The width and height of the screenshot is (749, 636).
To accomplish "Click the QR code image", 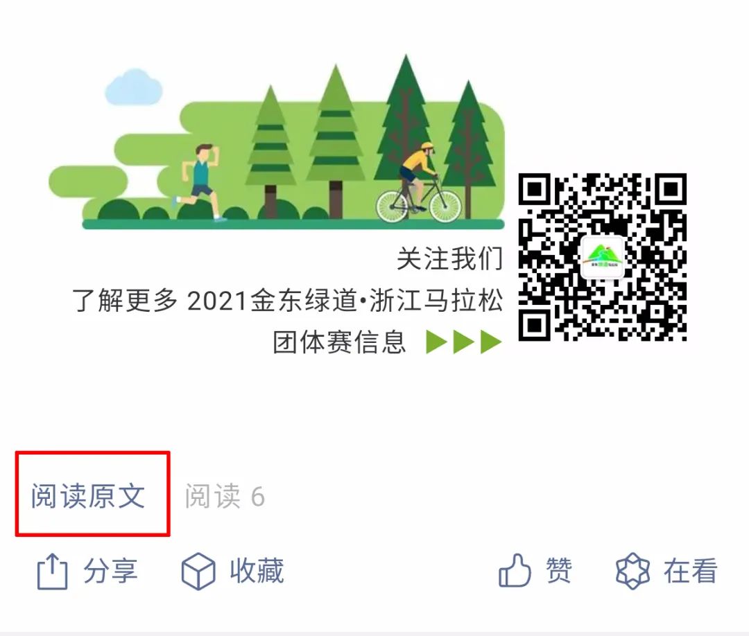I will (x=603, y=257).
